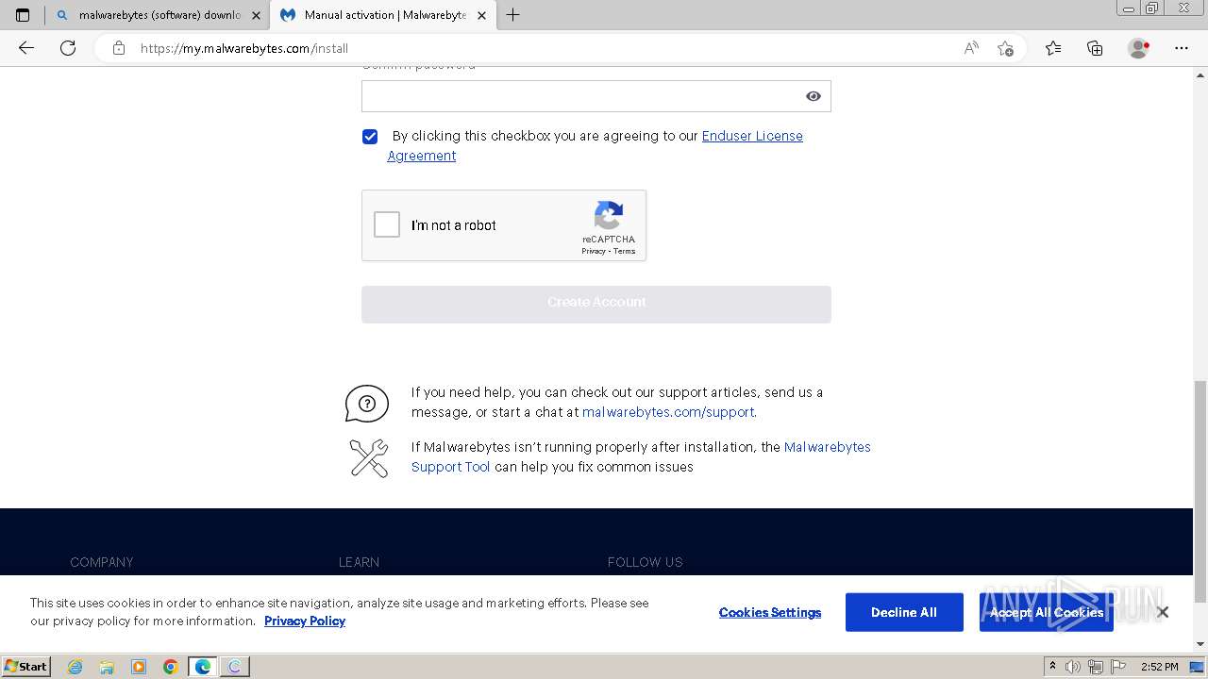
Task: Close the malwarebytes download tab
Action: coord(256,15)
